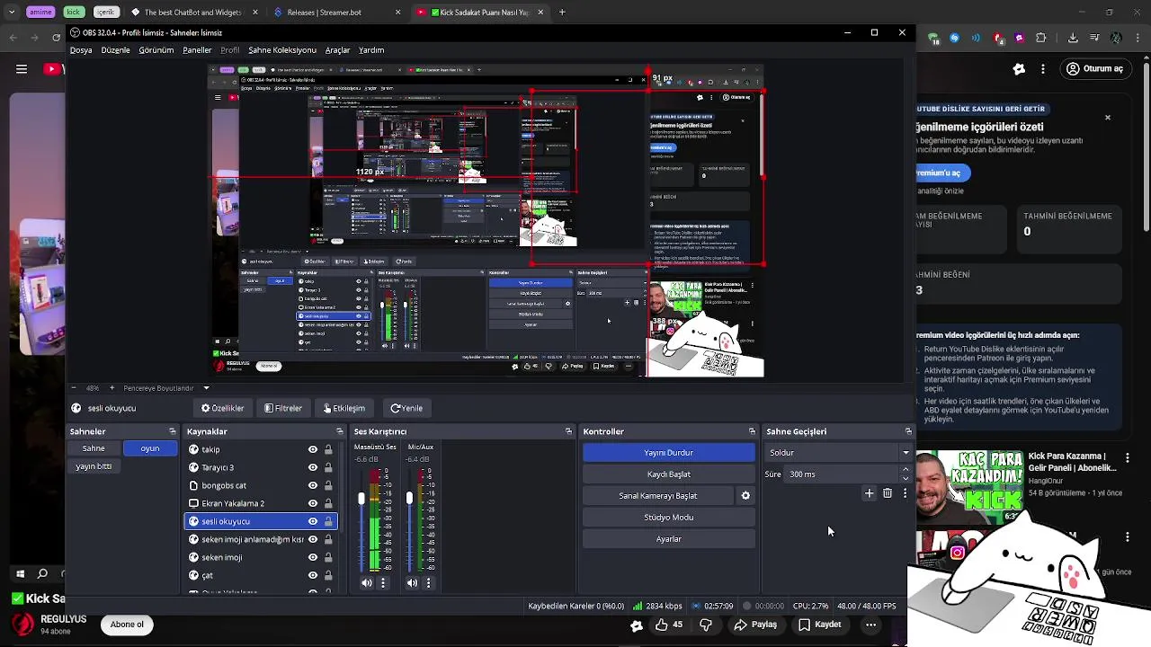Image resolution: width=1151 pixels, height=647 pixels.
Task: Lock the Ekran Yakalama 2 source
Action: [x=328, y=503]
